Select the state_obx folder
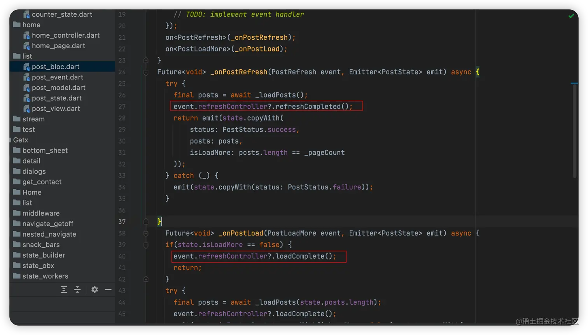This screenshot has width=588, height=335. click(x=34, y=266)
